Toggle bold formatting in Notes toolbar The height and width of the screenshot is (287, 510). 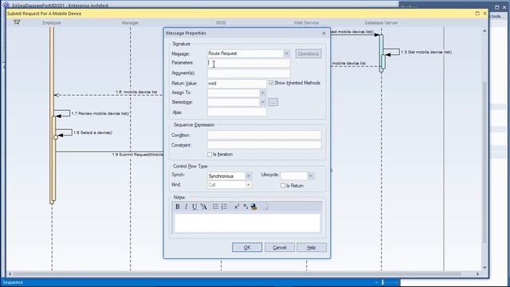(x=177, y=206)
